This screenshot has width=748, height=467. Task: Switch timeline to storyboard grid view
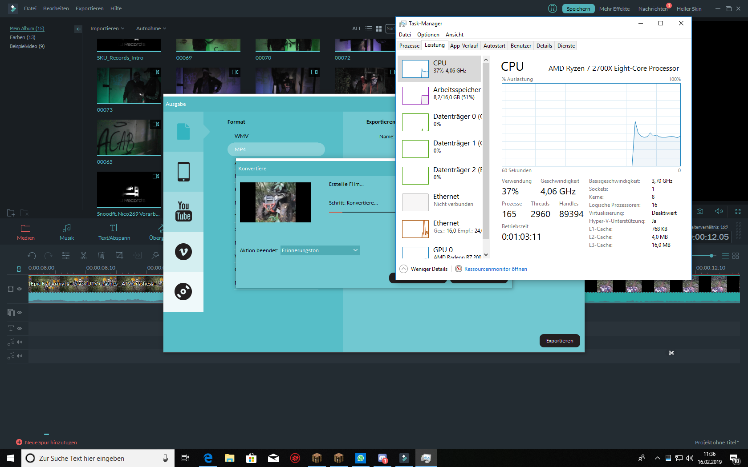pyautogui.click(x=736, y=256)
